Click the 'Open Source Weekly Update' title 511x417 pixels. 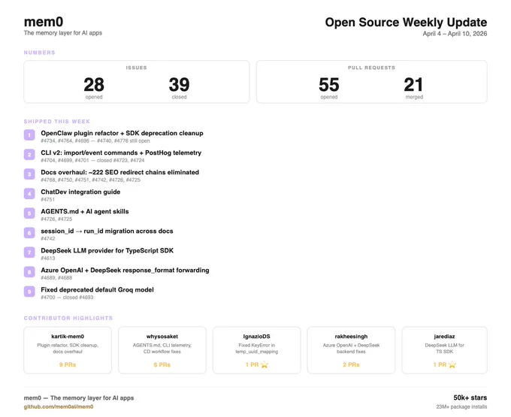coord(406,22)
